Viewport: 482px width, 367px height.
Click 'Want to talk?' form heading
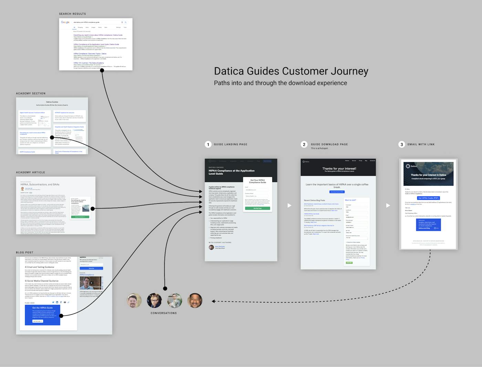(x=350, y=200)
